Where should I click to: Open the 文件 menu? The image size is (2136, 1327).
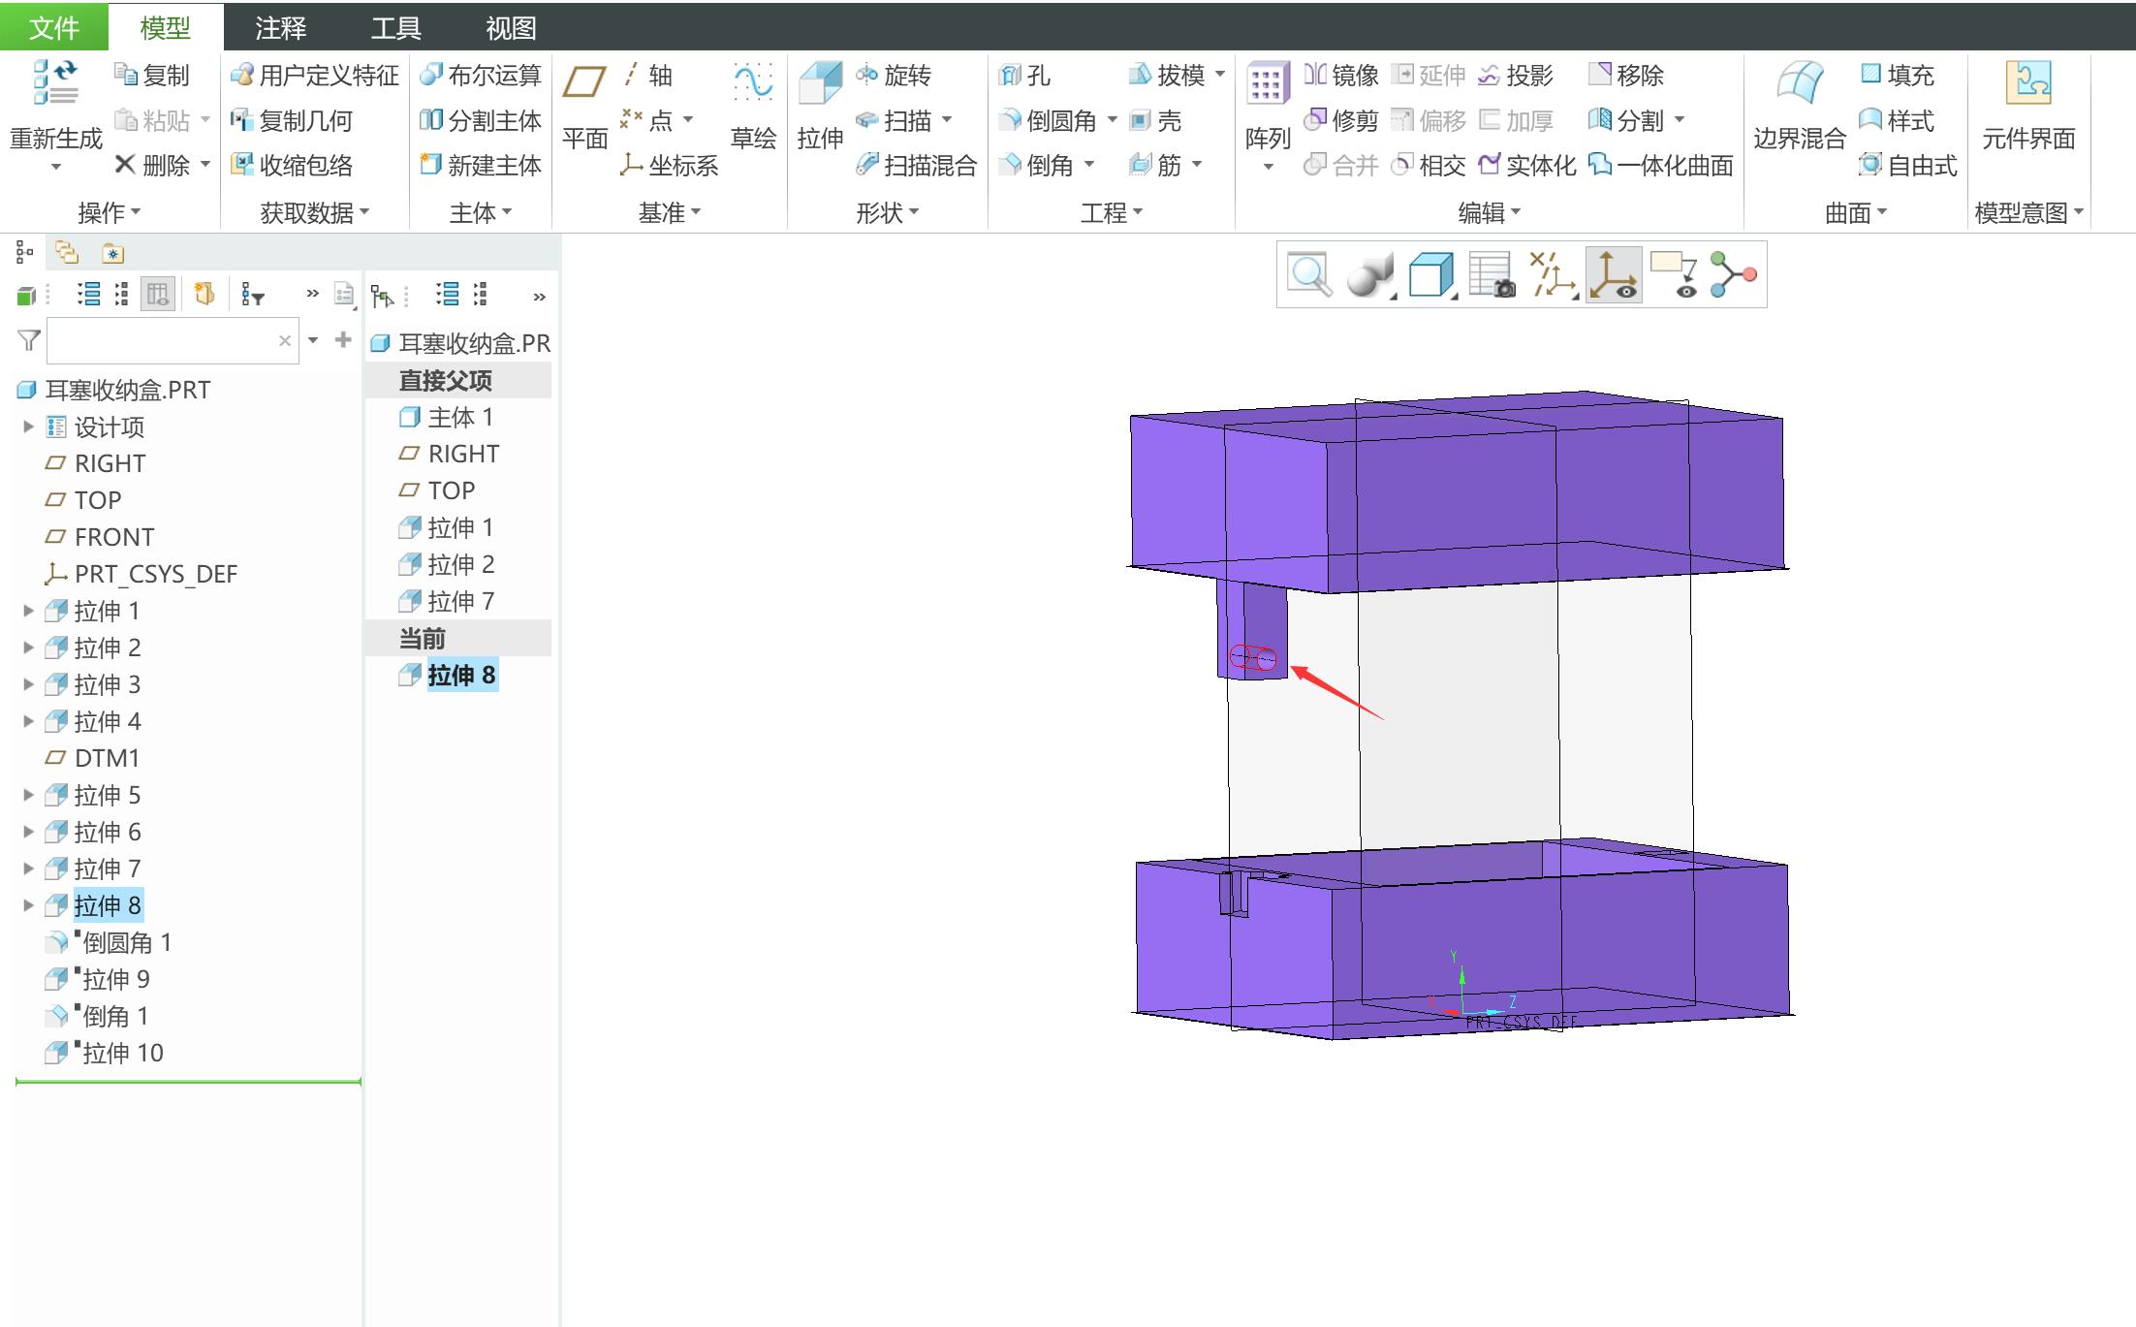click(53, 27)
